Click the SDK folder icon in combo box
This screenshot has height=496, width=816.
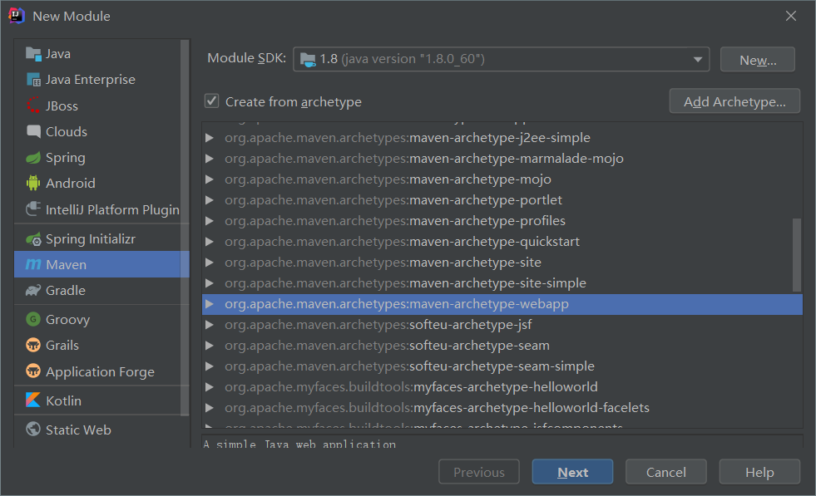pyautogui.click(x=308, y=59)
